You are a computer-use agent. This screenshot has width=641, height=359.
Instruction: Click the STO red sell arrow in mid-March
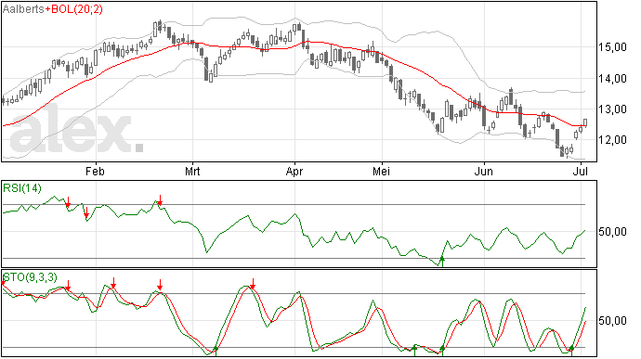[253, 284]
